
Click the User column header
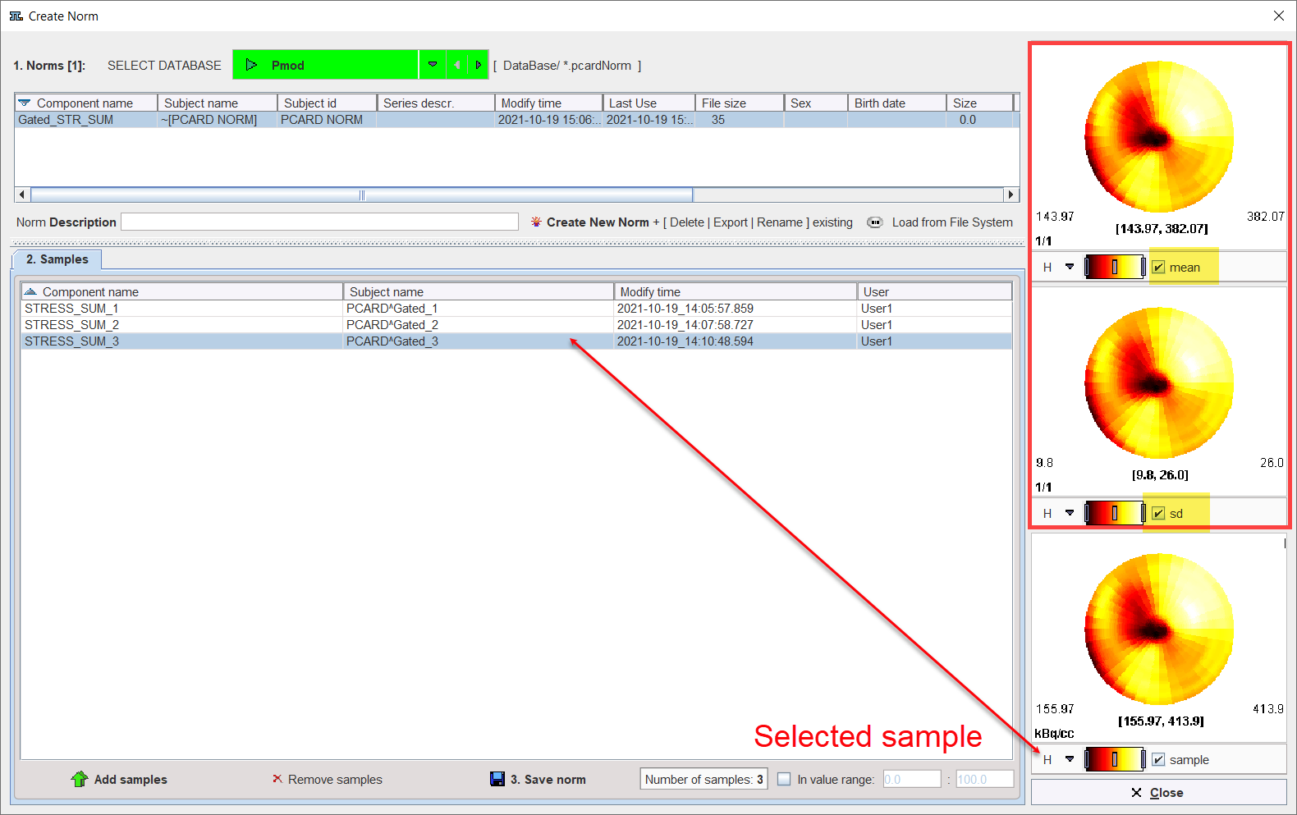pos(935,291)
